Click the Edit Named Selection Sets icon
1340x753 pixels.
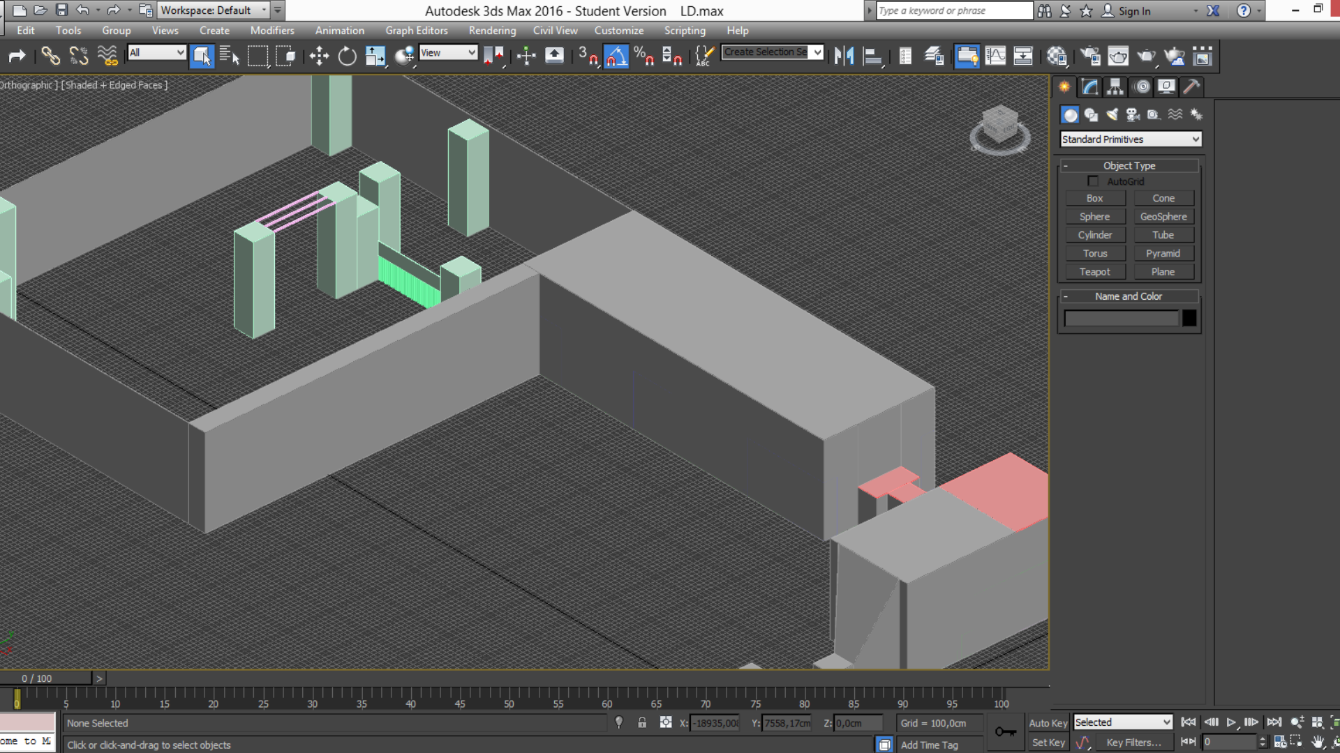tap(705, 56)
